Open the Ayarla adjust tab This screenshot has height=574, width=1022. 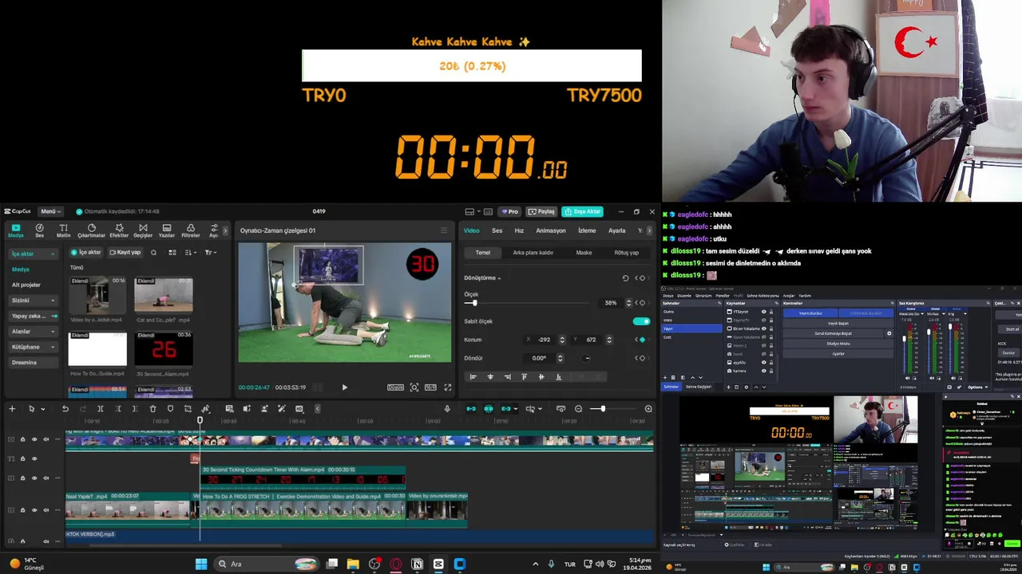click(x=617, y=230)
